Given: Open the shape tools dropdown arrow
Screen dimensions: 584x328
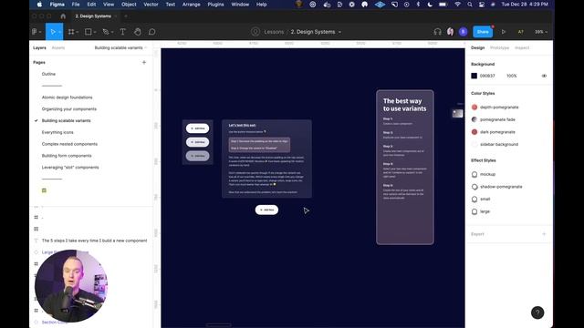Looking at the screenshot, I should click(x=95, y=33).
